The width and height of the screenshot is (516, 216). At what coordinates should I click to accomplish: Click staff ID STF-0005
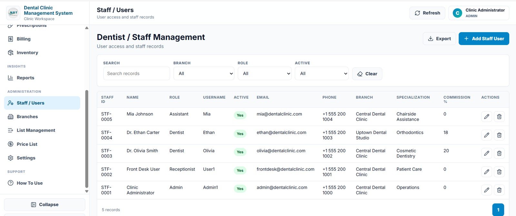pos(106,117)
